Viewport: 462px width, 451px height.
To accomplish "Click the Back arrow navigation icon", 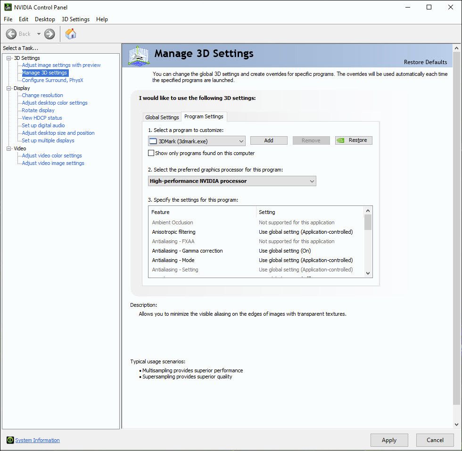I will coord(11,34).
